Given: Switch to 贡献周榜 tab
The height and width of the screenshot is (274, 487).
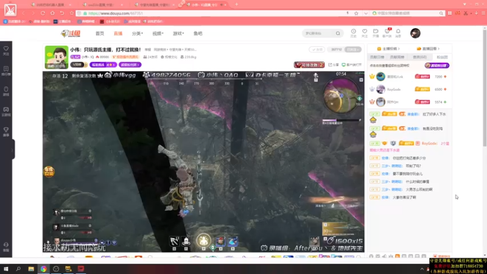Looking at the screenshot, I should point(398,57).
